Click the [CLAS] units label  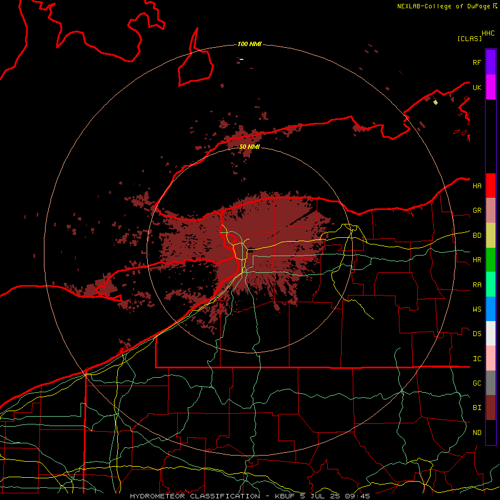(x=469, y=38)
